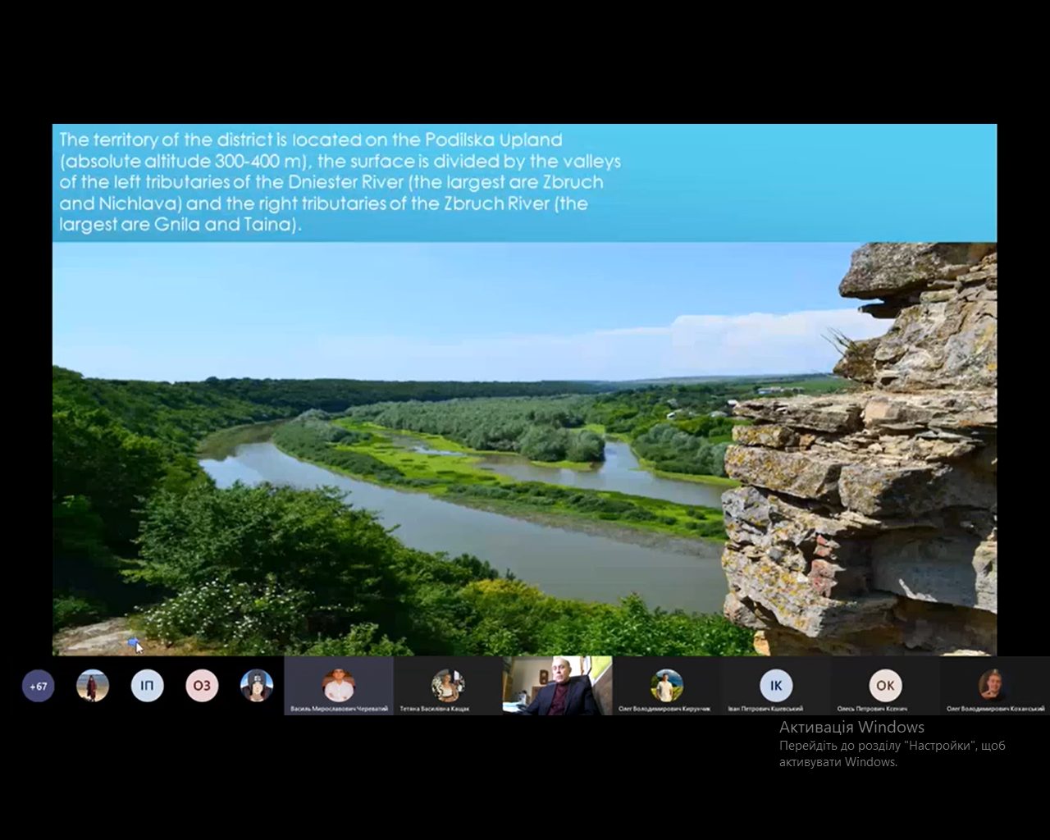This screenshot has height=840, width=1050.
Task: Click Олег Кирунчик's profile picture
Action: pyautogui.click(x=666, y=684)
